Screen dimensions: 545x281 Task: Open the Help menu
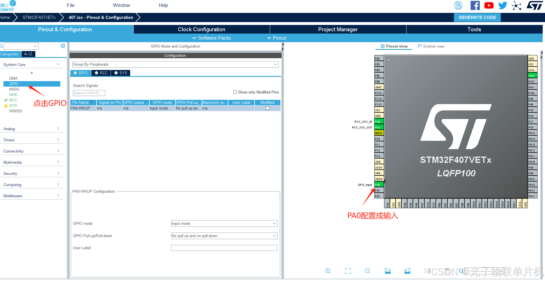click(x=163, y=5)
